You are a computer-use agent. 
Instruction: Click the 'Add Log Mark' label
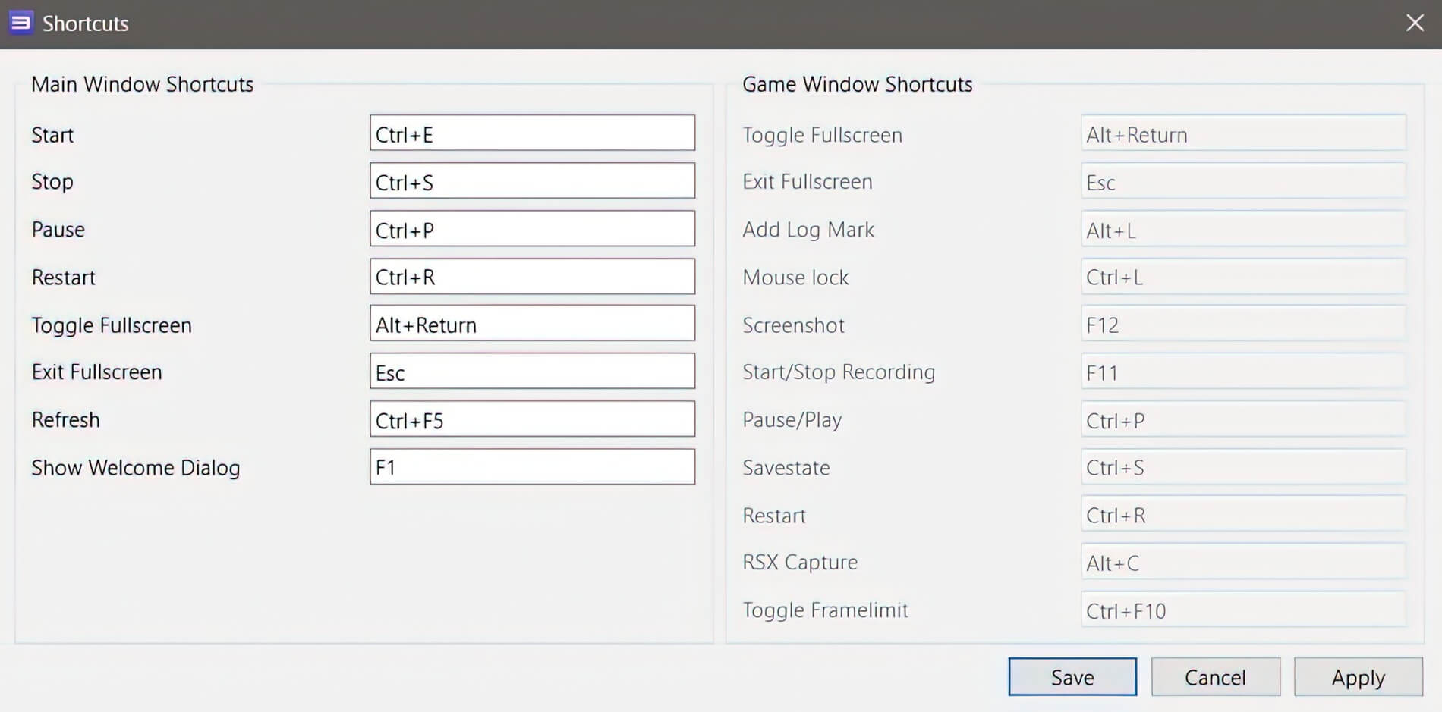coord(808,230)
